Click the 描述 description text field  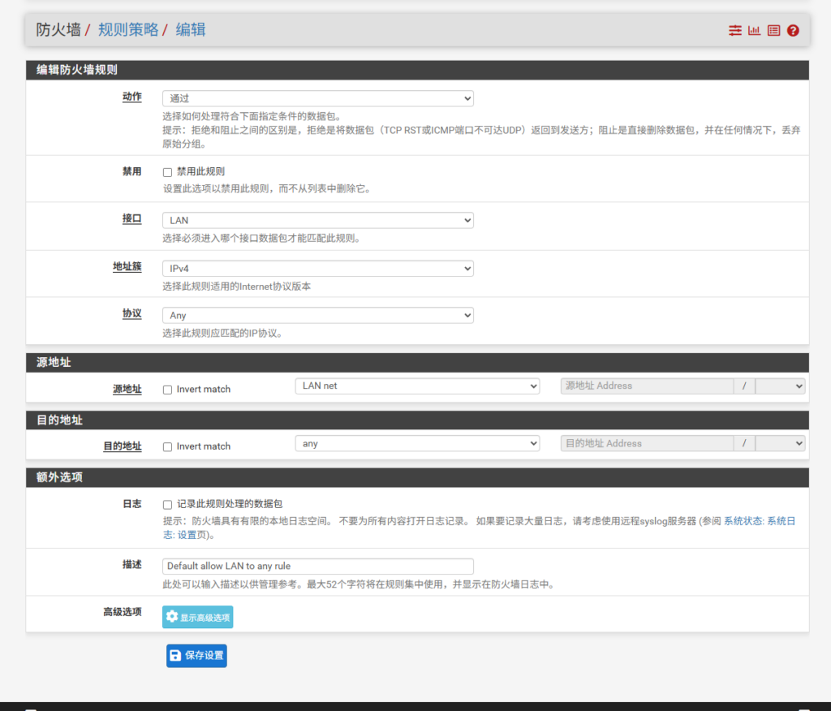pyautogui.click(x=317, y=567)
